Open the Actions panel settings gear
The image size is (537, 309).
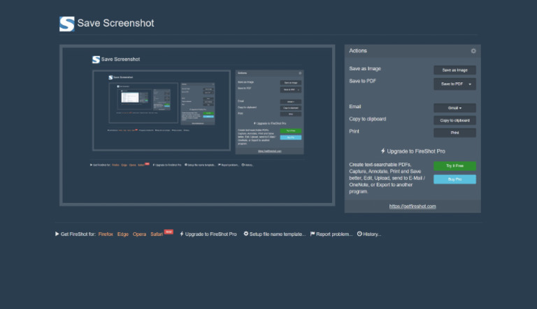[x=473, y=51]
